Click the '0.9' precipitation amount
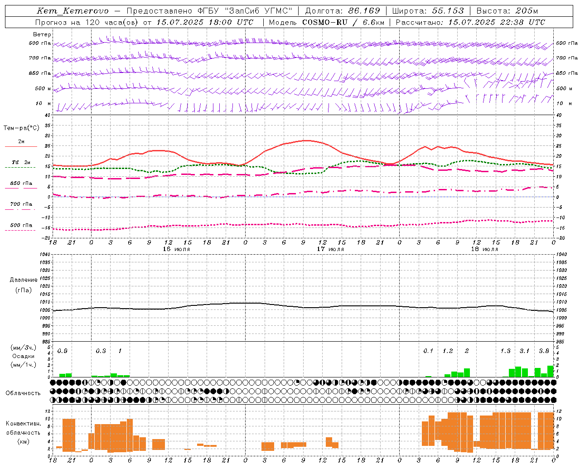 (63, 351)
